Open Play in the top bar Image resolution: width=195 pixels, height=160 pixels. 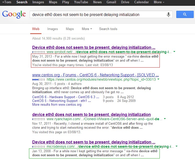point(65,2)
